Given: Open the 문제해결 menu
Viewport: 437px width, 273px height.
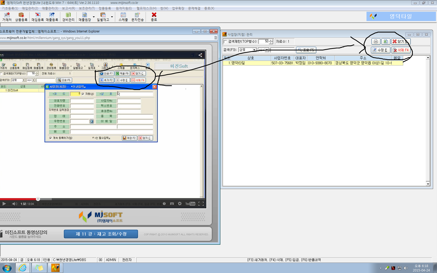Looking at the screenshot, I should [194, 8].
